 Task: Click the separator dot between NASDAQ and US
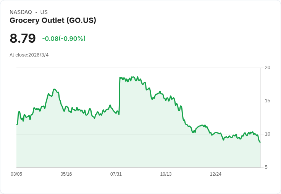(x=36, y=12)
